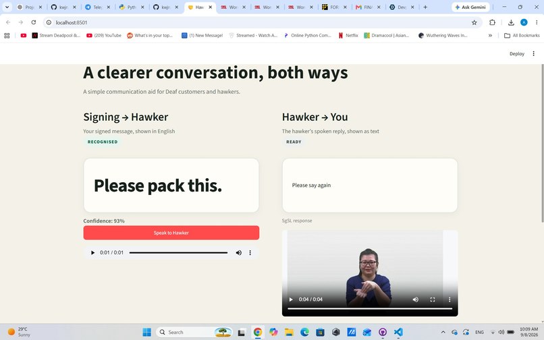Open the video player options menu
The image size is (544, 340).
pos(450,300)
